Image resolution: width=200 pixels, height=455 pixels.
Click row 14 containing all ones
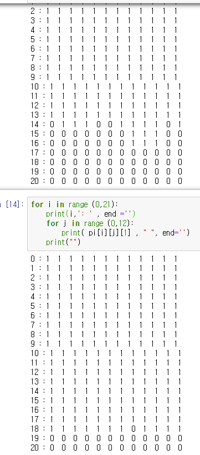pos(106,391)
